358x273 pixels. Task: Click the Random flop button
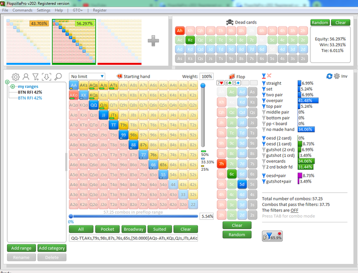[x=237, y=235]
